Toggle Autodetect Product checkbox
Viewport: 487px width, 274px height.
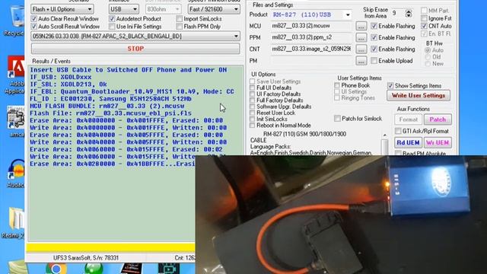coord(112,19)
